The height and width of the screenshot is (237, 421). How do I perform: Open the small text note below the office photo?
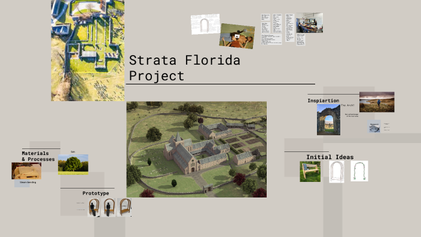coord(300,39)
